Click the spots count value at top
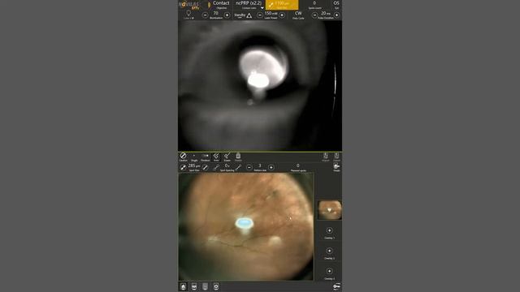The width and height of the screenshot is (520, 292). [314, 3]
